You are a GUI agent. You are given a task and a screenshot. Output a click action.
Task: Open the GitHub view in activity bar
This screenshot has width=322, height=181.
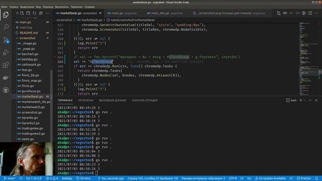[x=6, y=90]
